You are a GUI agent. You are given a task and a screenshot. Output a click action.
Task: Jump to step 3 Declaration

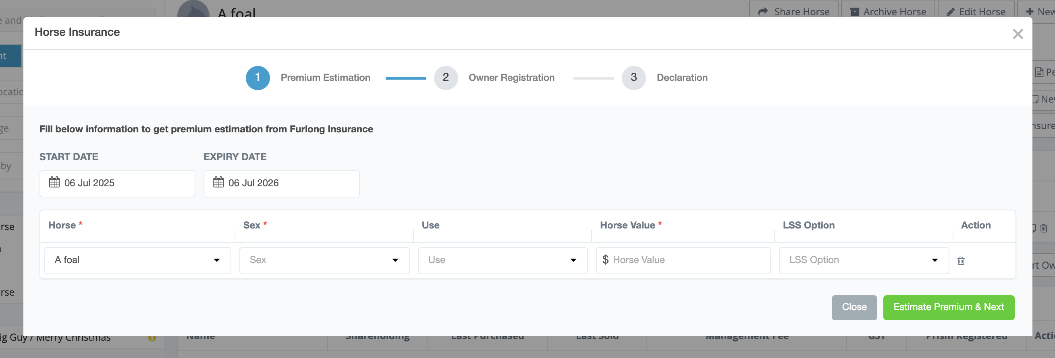[633, 78]
